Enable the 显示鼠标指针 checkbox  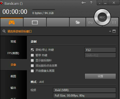point(32,60)
